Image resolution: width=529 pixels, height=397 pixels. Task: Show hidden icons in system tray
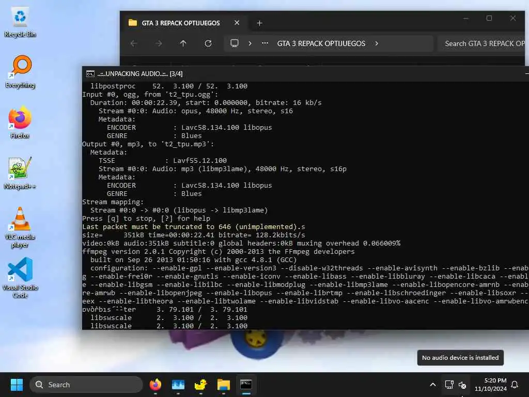(433, 385)
